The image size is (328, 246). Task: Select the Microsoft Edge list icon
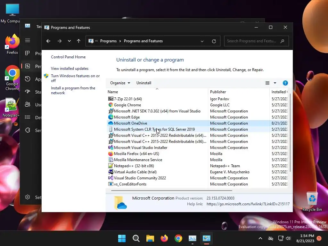(x=111, y=117)
